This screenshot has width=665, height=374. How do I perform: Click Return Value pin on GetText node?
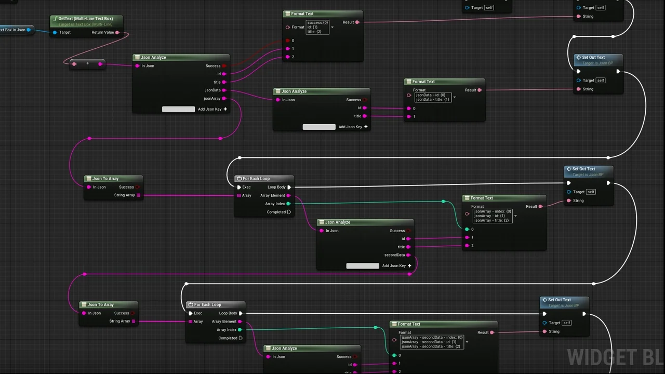coord(117,32)
